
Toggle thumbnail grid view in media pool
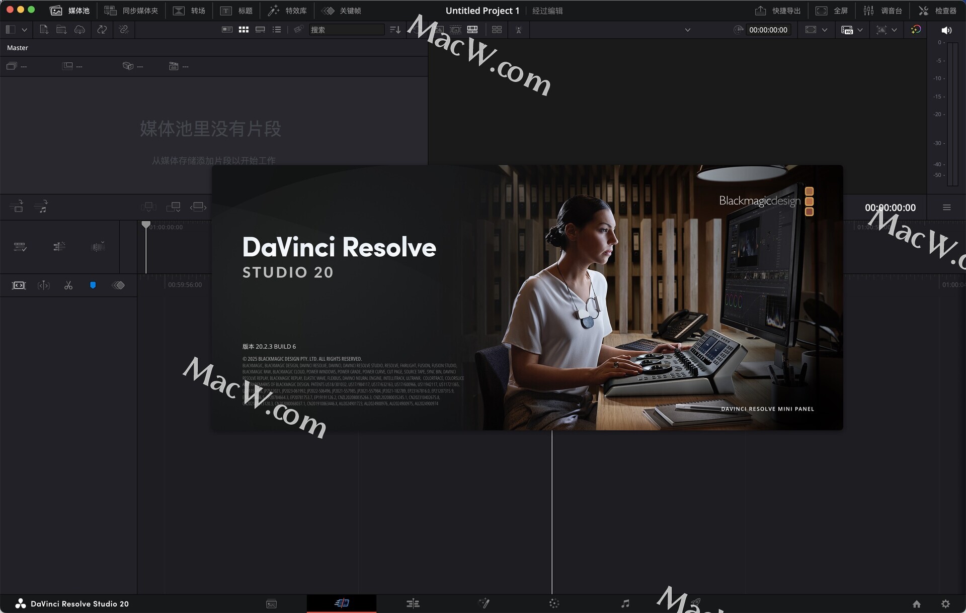tap(244, 30)
